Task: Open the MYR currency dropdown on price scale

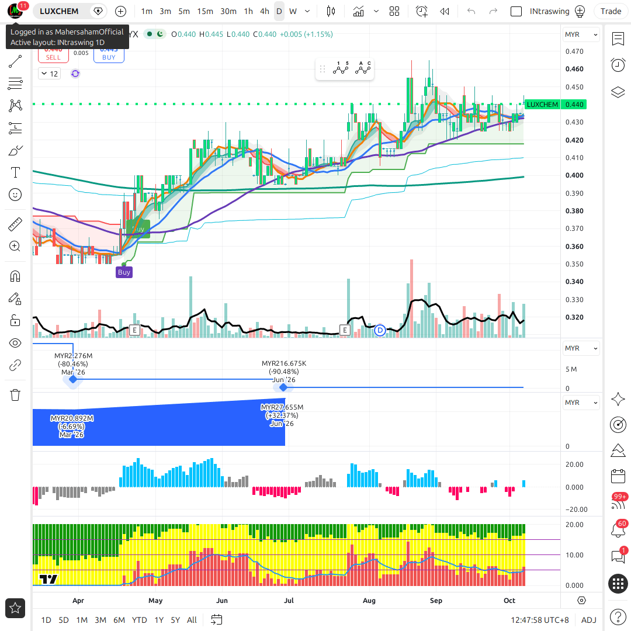Action: tap(581, 34)
